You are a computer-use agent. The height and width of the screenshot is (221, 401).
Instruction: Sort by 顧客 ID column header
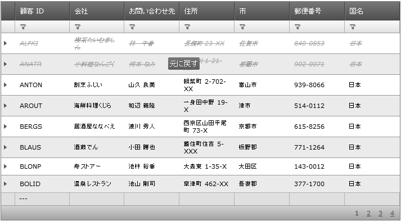42,11
